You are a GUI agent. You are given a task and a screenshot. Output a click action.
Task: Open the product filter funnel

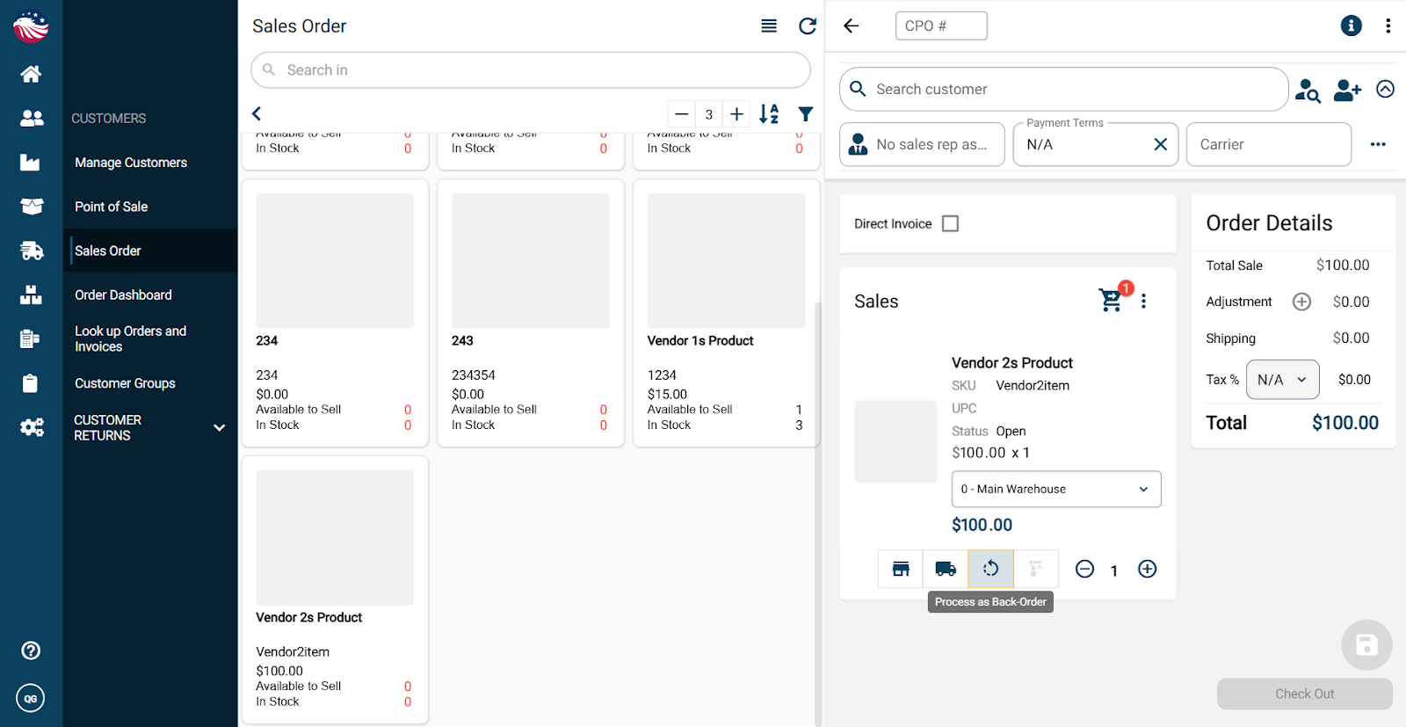coord(806,113)
